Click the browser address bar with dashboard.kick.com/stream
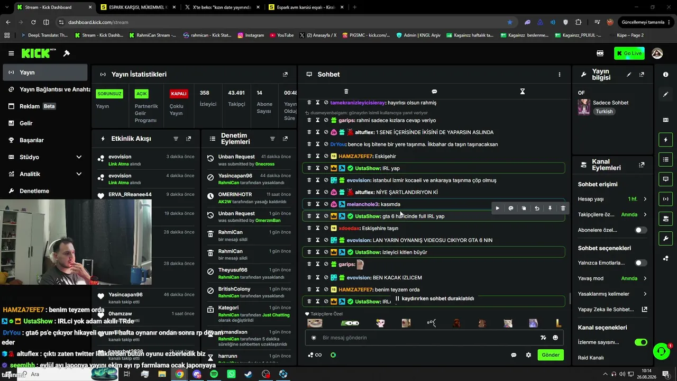 coord(280,22)
